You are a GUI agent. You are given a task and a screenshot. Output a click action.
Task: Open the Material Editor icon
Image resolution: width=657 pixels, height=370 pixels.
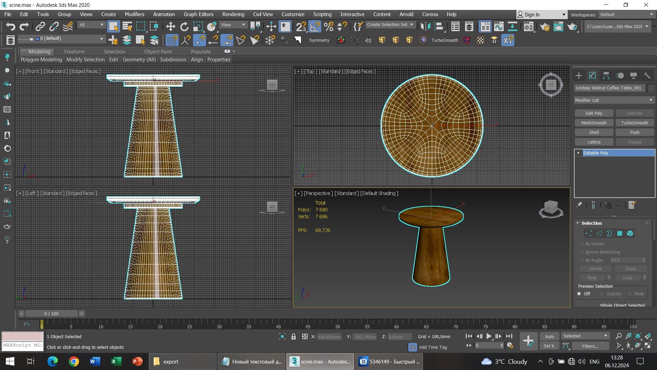[529, 26]
